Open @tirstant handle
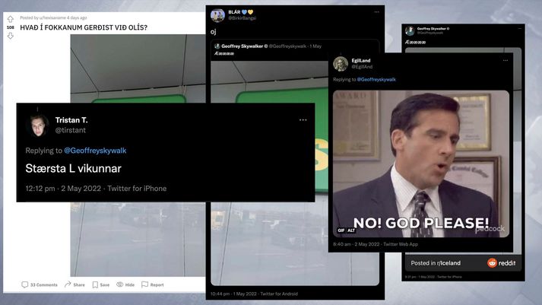Viewport: 542px width, 305px height. tap(71, 130)
